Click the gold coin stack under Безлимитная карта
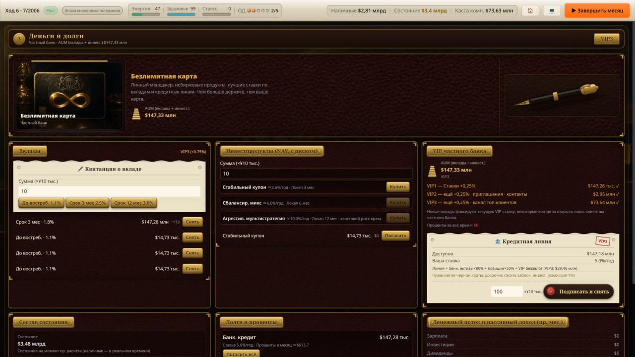The width and height of the screenshot is (635, 357). click(x=136, y=114)
